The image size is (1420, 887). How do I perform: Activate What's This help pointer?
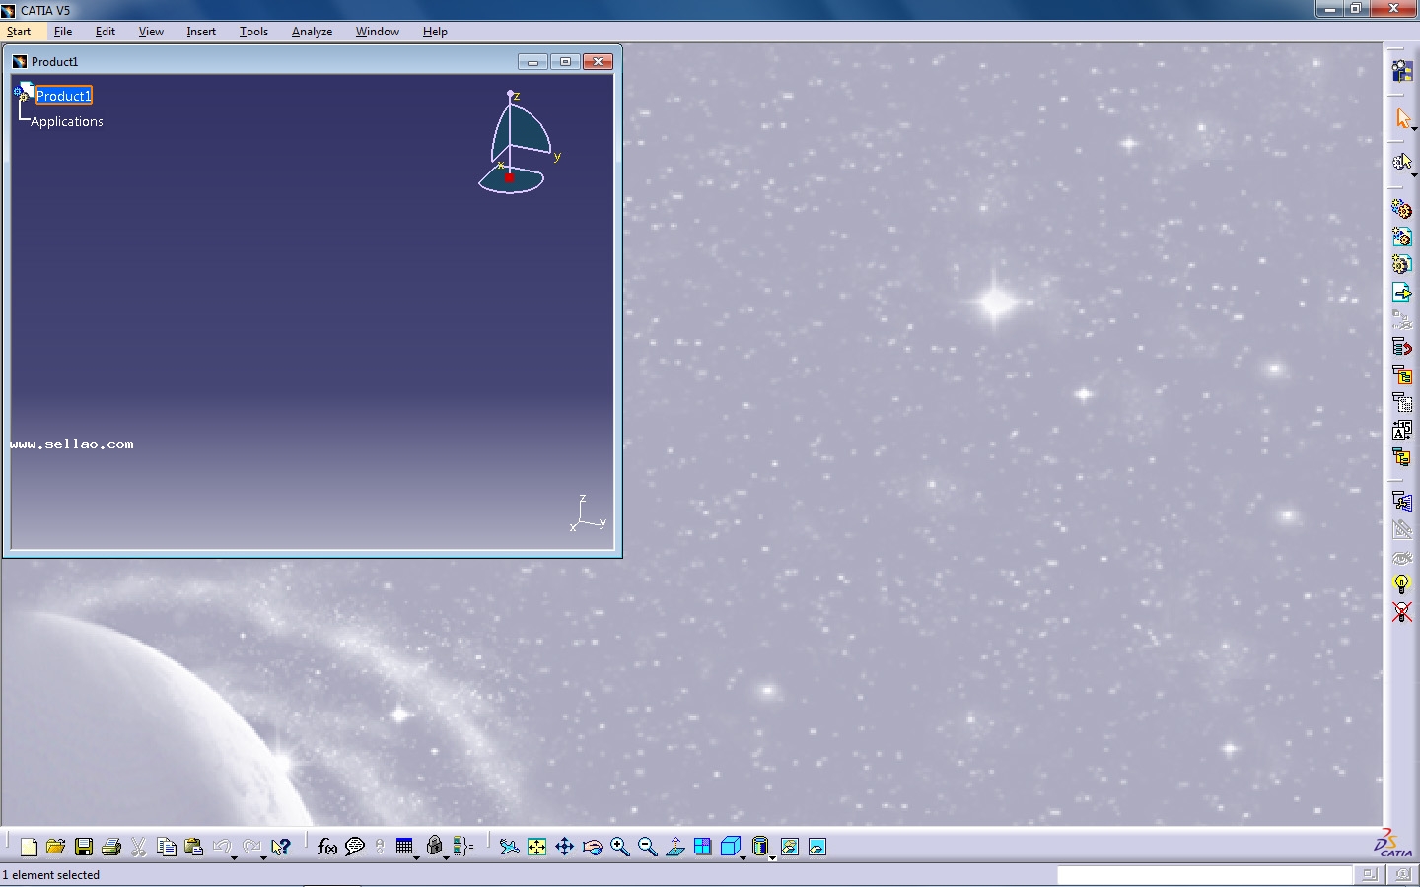click(x=281, y=847)
